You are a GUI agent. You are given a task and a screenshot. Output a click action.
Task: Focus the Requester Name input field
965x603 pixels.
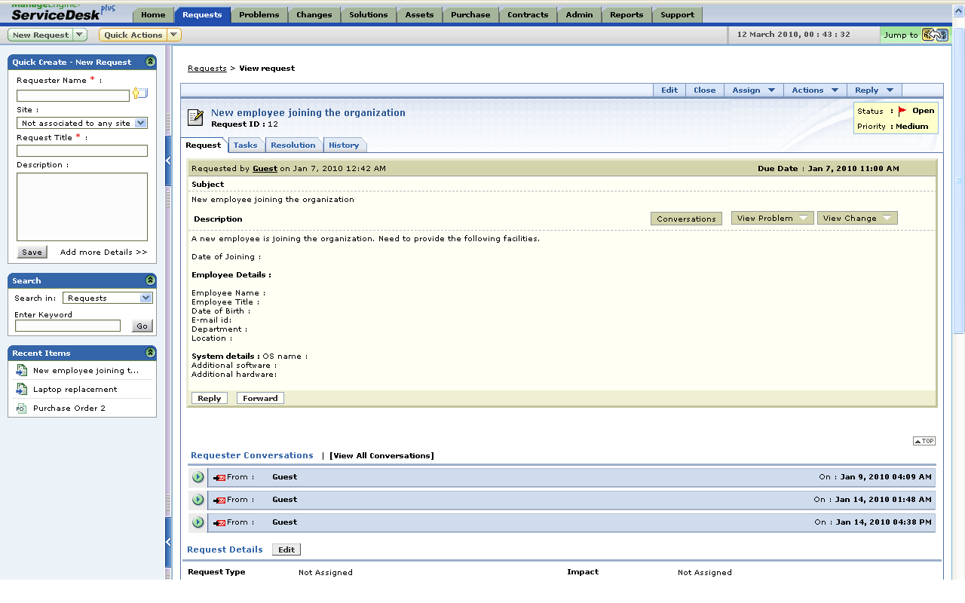click(73, 96)
